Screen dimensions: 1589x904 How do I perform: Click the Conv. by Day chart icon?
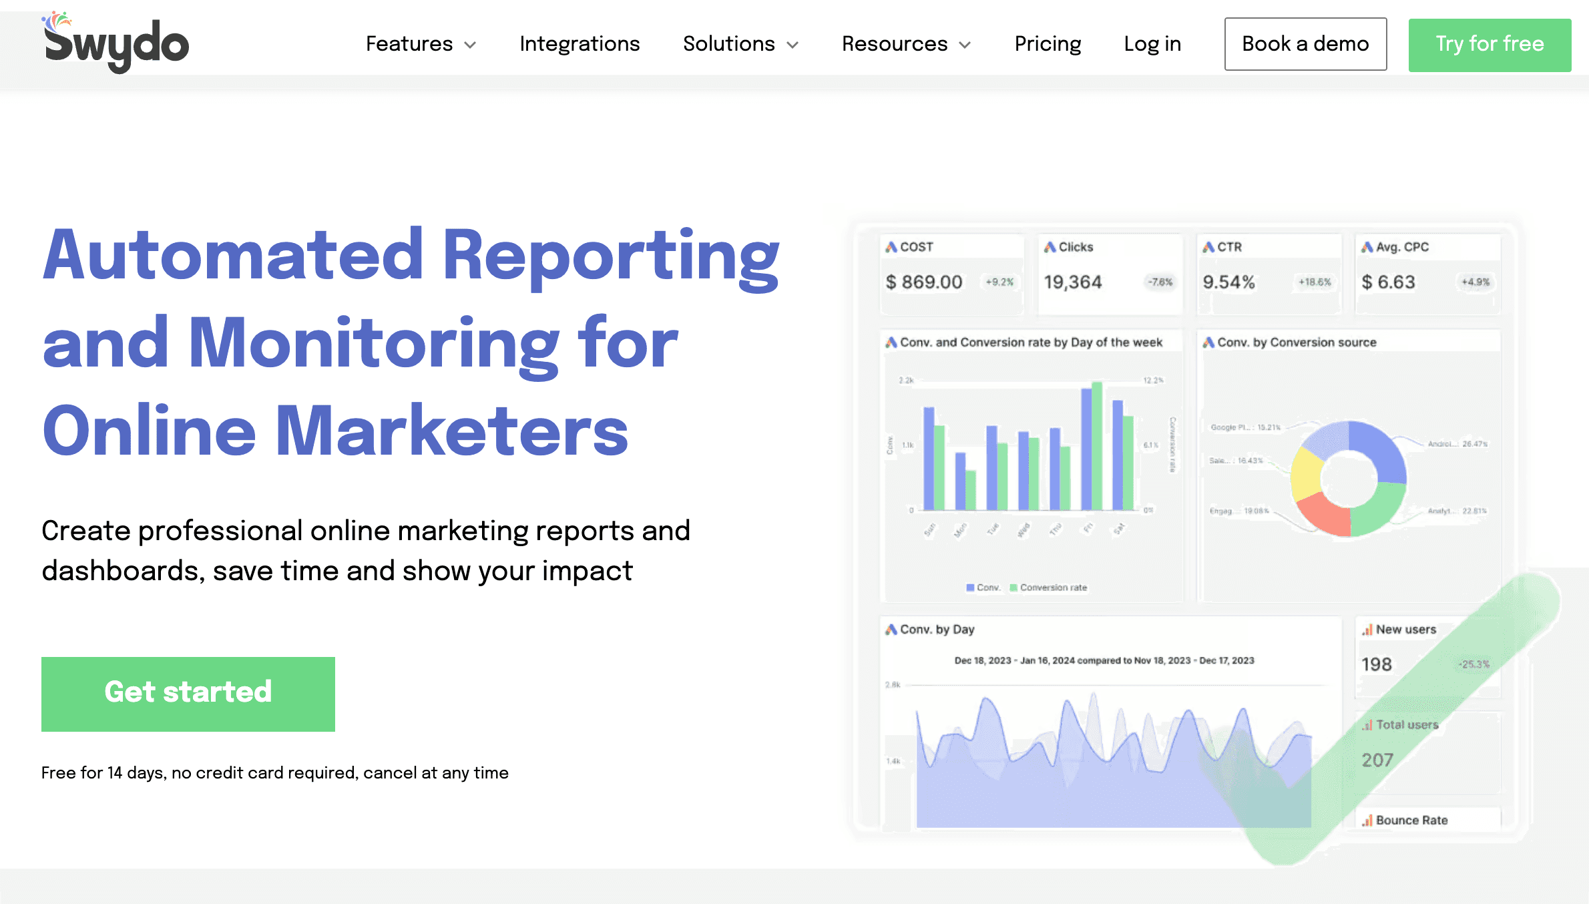892,630
